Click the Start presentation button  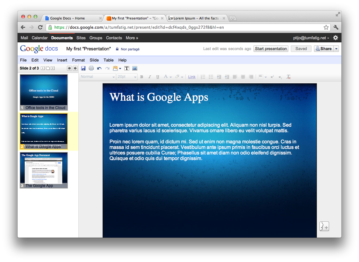click(271, 49)
